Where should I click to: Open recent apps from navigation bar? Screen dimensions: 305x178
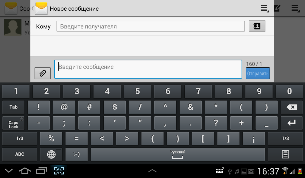[41, 171]
